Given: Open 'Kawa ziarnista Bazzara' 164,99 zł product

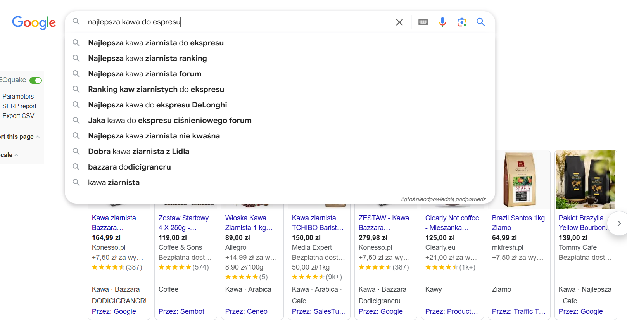Looking at the screenshot, I should coord(114,223).
